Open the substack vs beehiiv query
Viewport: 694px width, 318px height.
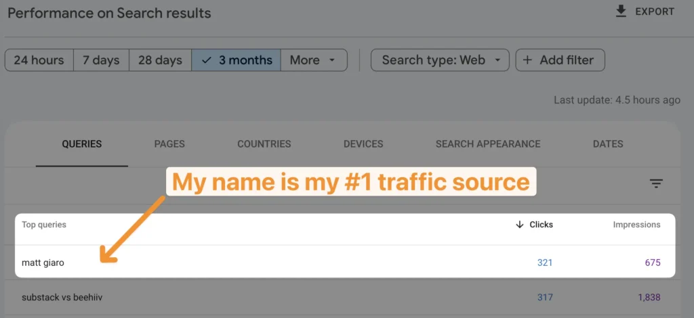[62, 297]
